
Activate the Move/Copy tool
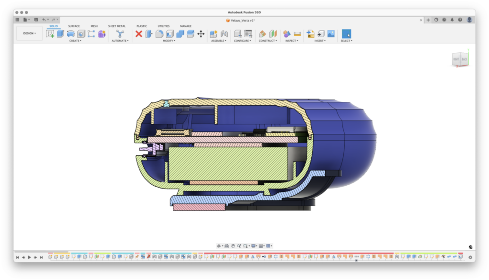tap(201, 33)
